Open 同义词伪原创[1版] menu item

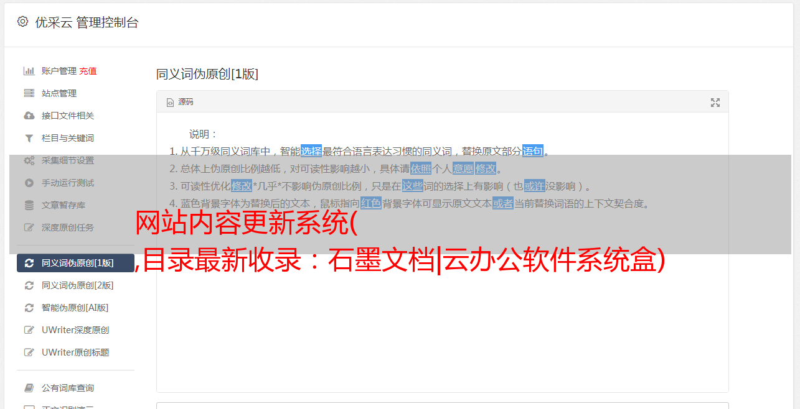(x=75, y=263)
